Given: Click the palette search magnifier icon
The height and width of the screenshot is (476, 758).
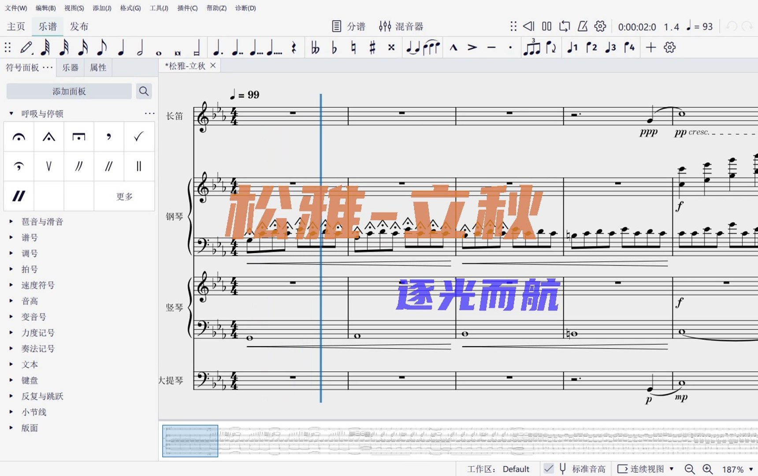Looking at the screenshot, I should (x=144, y=91).
